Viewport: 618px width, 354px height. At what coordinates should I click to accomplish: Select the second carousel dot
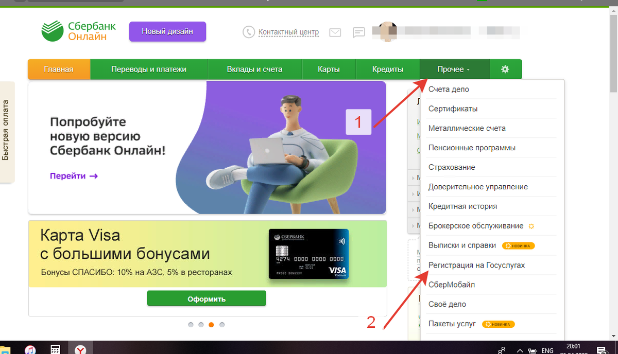point(201,325)
